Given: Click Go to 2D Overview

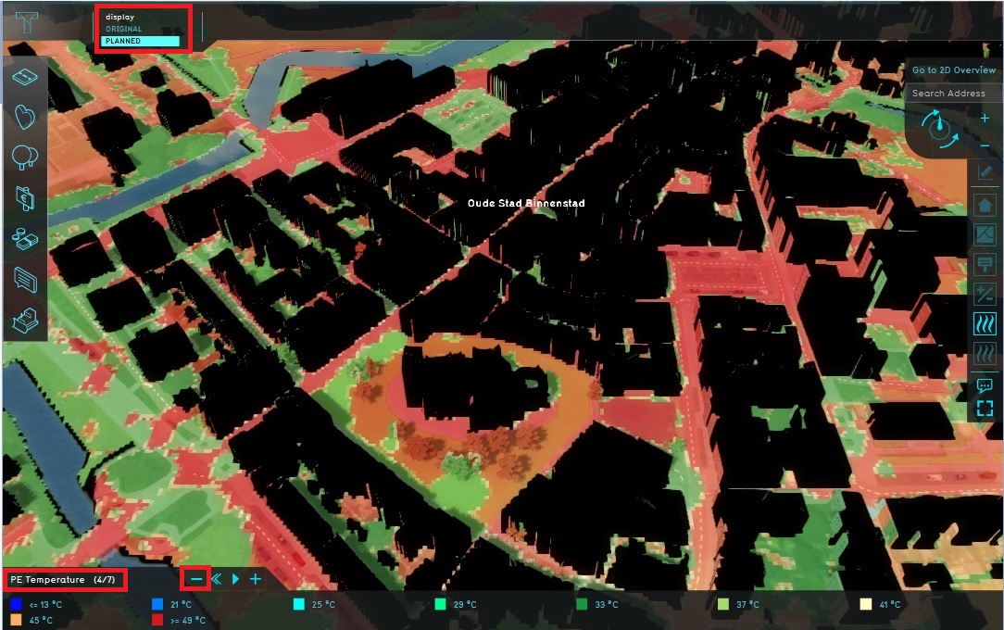Looking at the screenshot, I should point(953,70).
